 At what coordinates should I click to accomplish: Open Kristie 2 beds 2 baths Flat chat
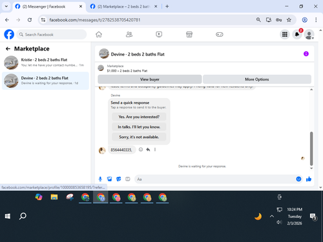tap(45, 63)
